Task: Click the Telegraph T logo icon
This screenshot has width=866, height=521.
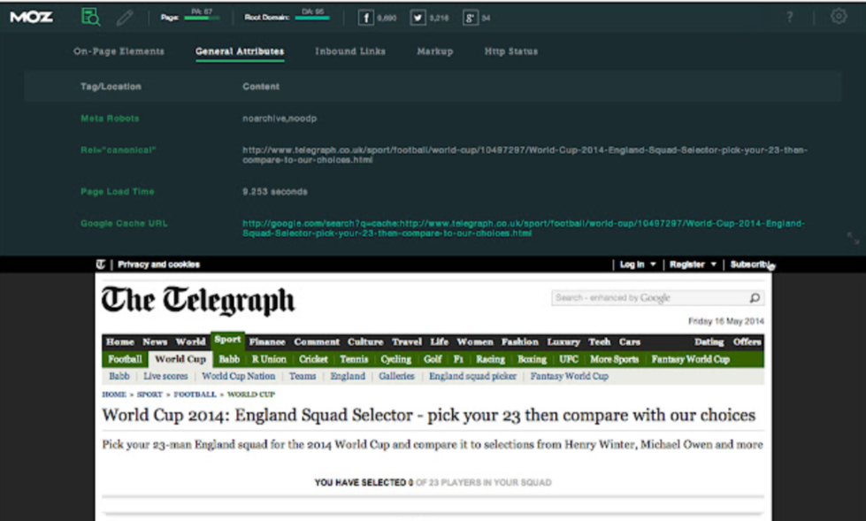Action: (x=101, y=264)
